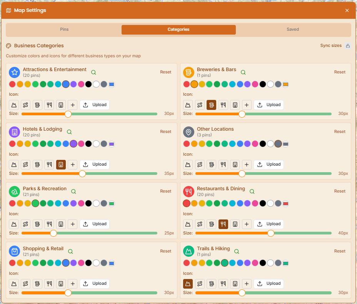Select the red swatch for Restaurants & Dining
The height and width of the screenshot is (304, 357).
187,203
